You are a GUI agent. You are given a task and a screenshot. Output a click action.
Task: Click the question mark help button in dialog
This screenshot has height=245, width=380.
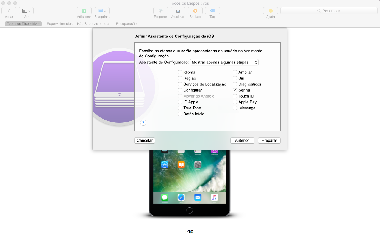pos(143,122)
